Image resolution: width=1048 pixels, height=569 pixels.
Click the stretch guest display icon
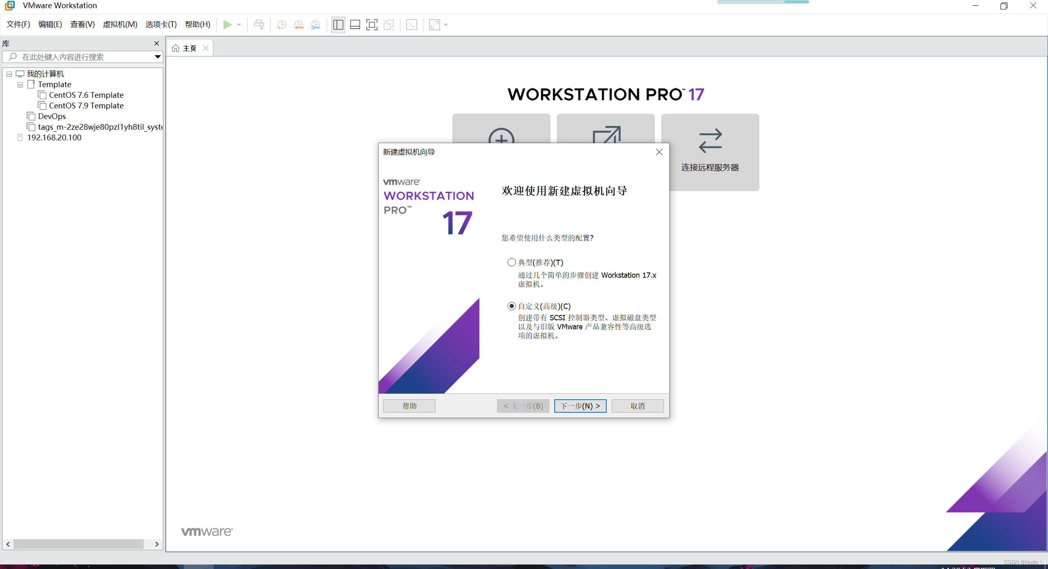[x=434, y=25]
